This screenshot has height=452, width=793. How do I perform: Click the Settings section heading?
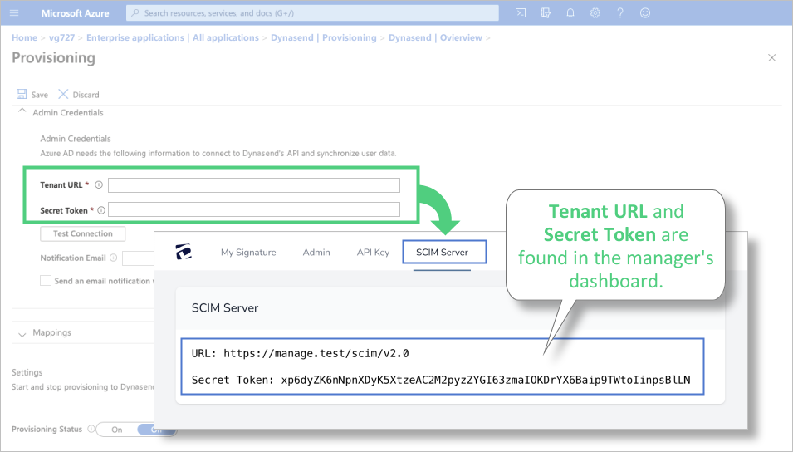point(27,372)
